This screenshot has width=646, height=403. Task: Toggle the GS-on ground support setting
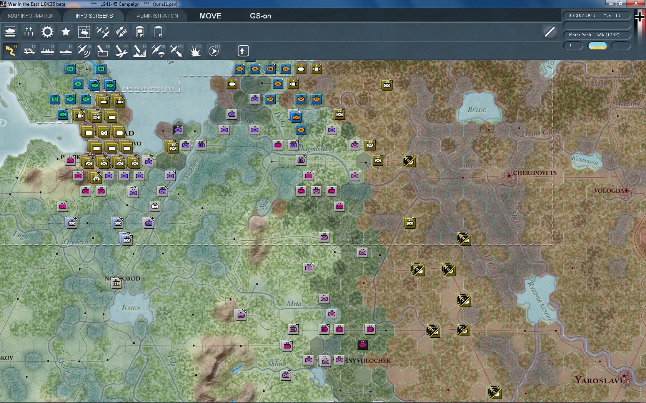(260, 16)
